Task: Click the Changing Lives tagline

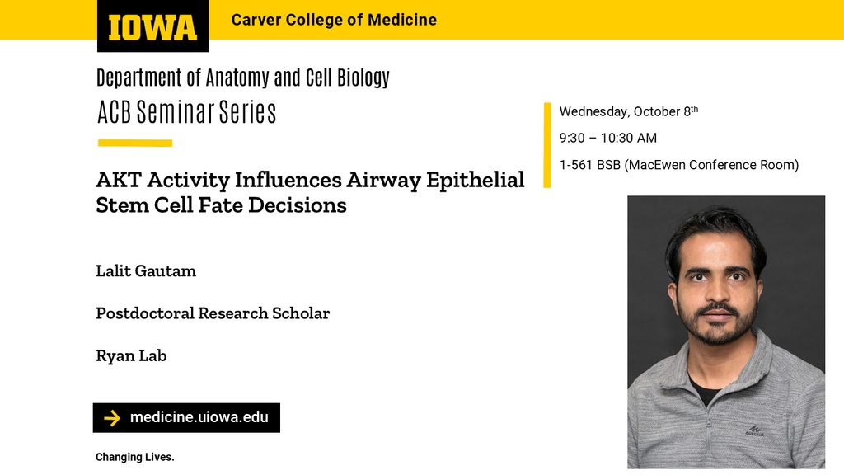Action: point(135,457)
